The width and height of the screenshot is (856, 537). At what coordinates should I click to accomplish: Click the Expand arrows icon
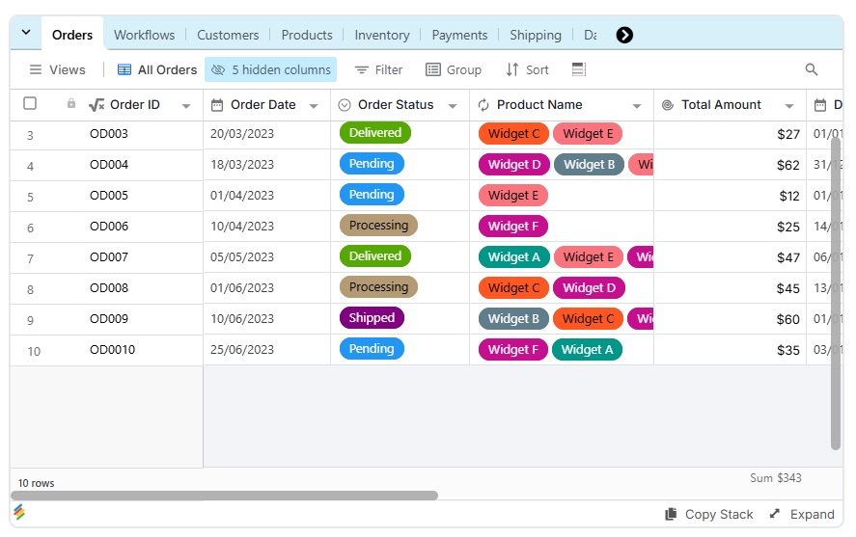tap(775, 514)
